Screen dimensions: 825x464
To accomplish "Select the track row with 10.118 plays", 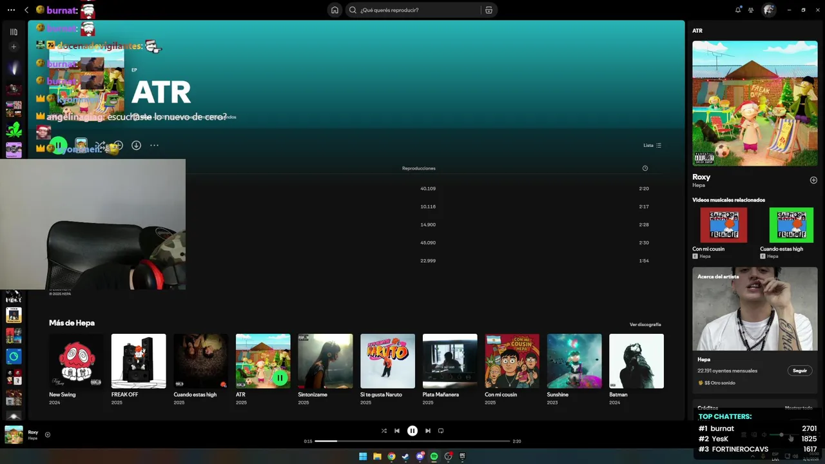I will [355, 207].
